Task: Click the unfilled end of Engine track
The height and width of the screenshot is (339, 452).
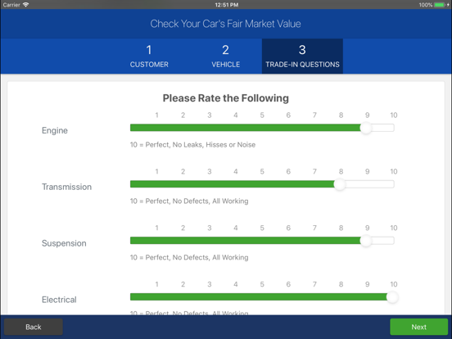Action: coord(383,128)
